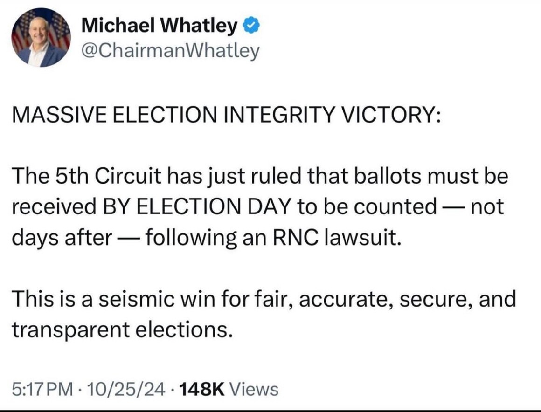
Task: Click the 148K view count number
Action: [x=201, y=388]
